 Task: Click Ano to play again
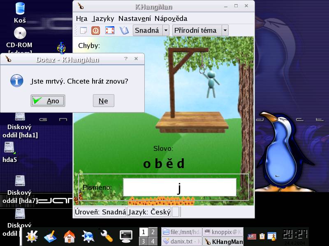(x=48, y=101)
